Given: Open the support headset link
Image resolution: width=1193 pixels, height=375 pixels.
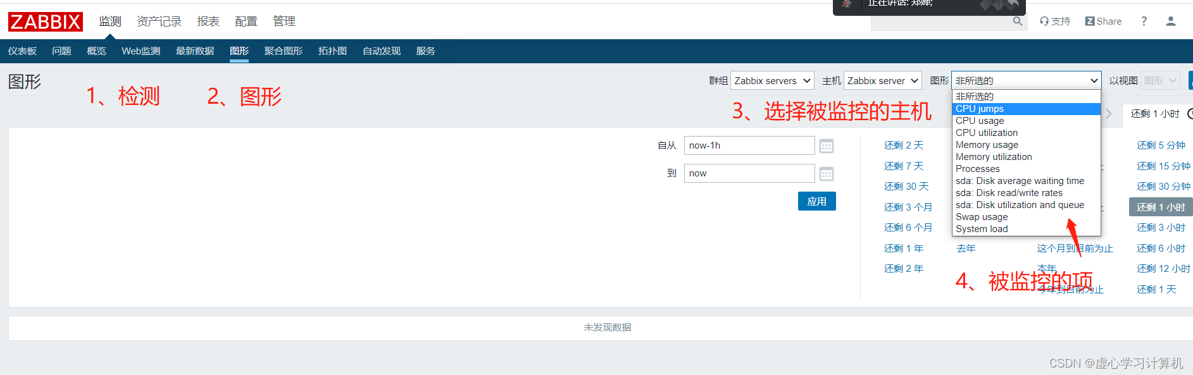Looking at the screenshot, I should [1055, 22].
